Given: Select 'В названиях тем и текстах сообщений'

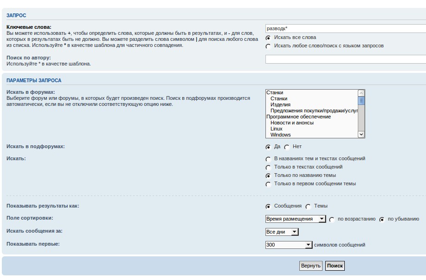Looking at the screenshot, I should click(x=268, y=159).
